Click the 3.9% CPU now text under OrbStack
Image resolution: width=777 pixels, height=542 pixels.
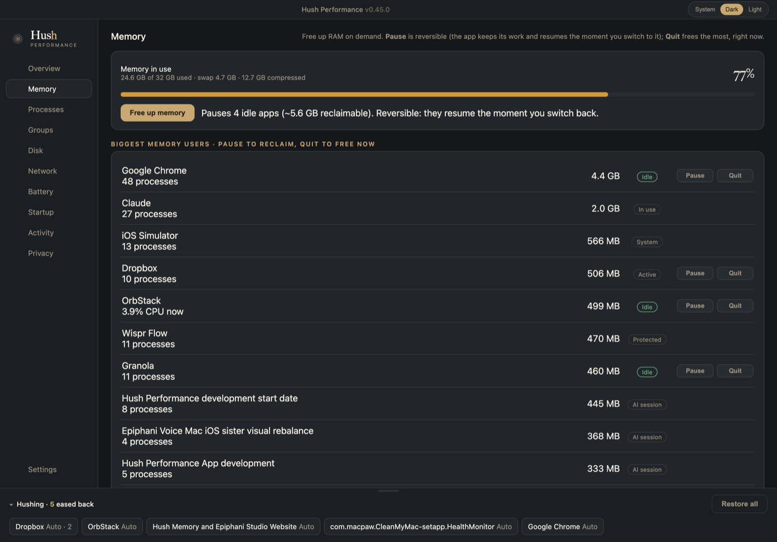tap(153, 312)
